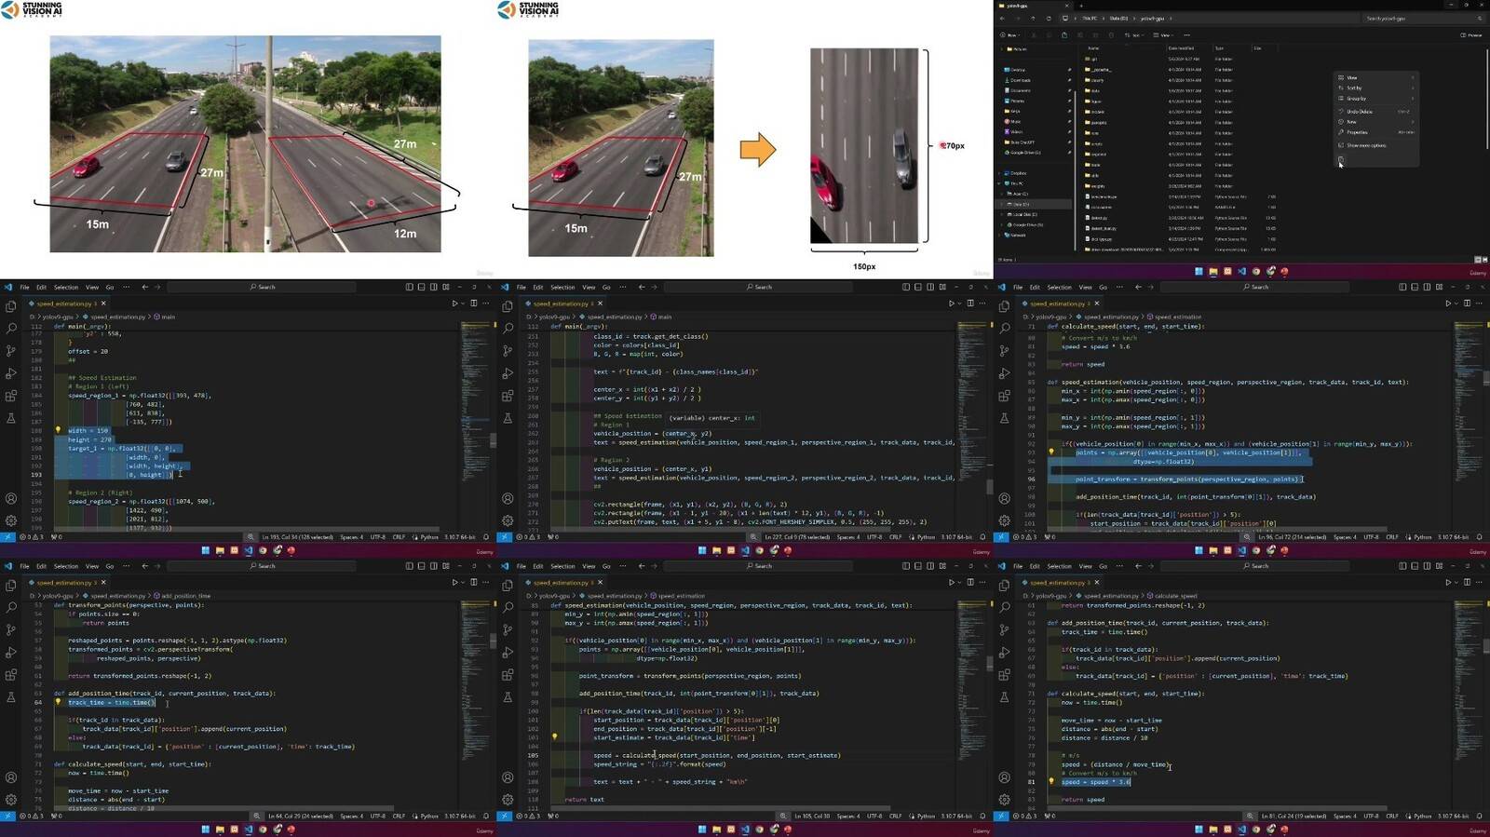This screenshot has height=837, width=1490.
Task: Click Refresh button in File Explorer address bar
Action: [x=1049, y=18]
